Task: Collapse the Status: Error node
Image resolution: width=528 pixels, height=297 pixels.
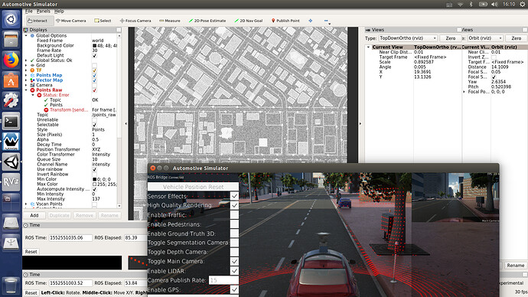Action: click(33, 95)
